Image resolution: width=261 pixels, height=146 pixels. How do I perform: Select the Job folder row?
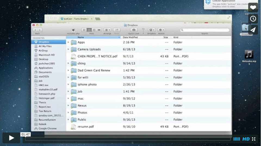pos(149,91)
